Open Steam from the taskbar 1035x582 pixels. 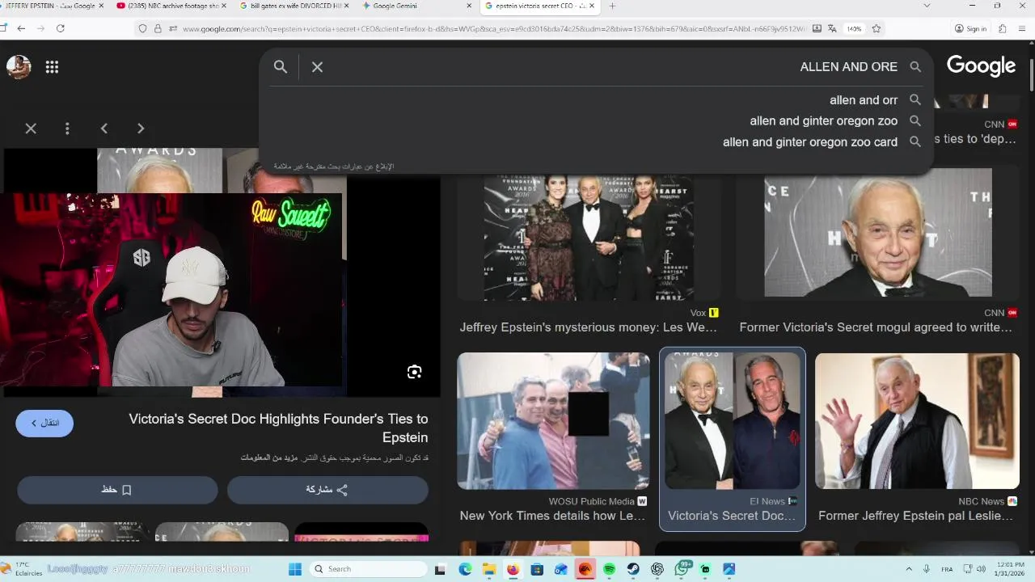point(633,569)
